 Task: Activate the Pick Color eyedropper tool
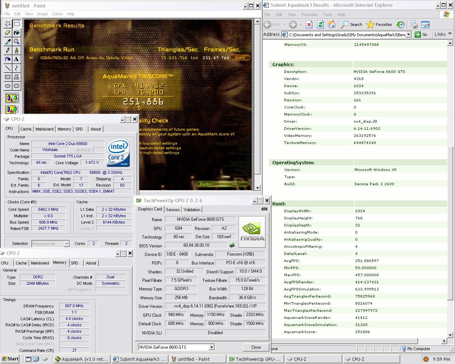coord(7,42)
